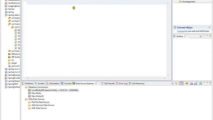
Task: Switch to the Javadoc tab
Action: [40, 83]
